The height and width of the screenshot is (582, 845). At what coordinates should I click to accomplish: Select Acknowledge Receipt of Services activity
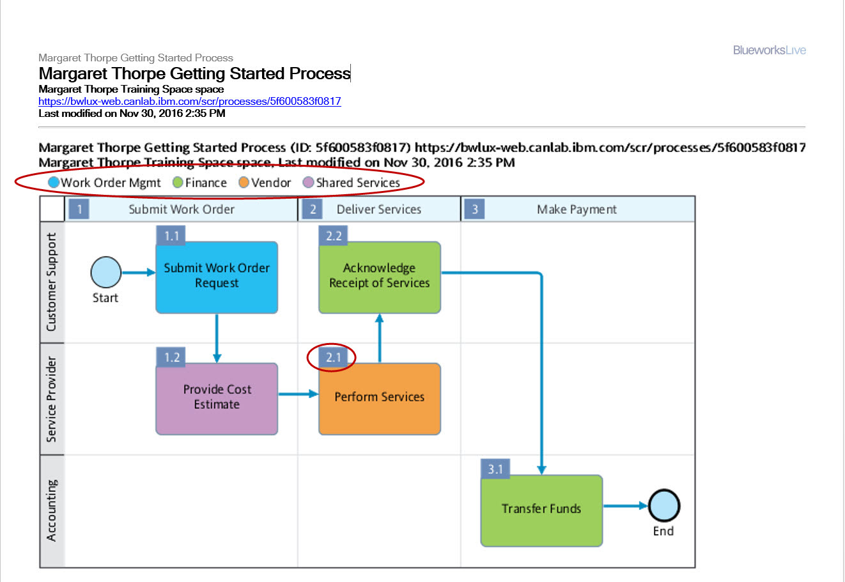click(380, 277)
